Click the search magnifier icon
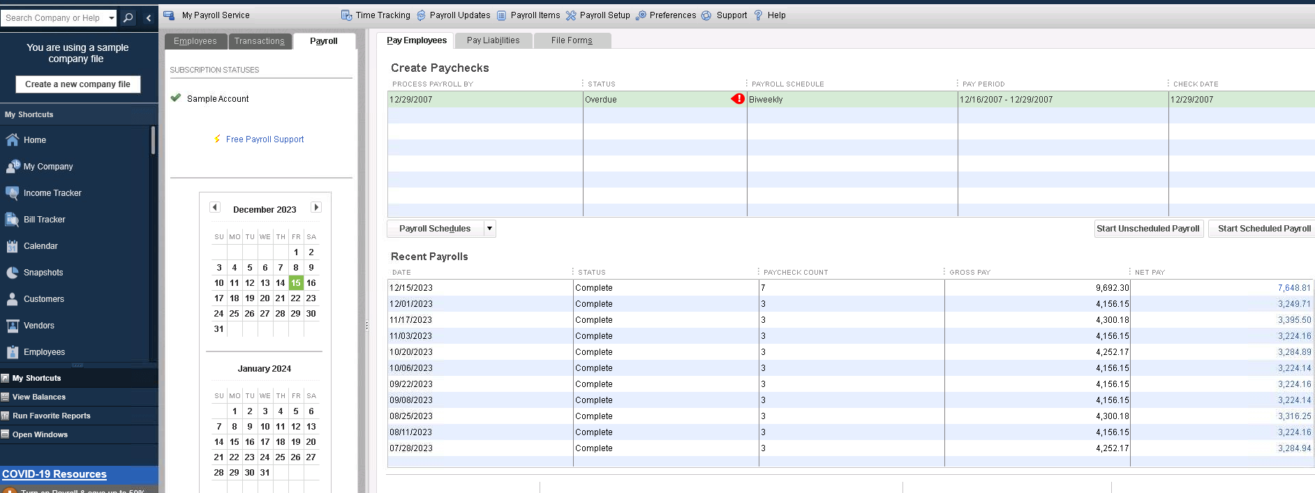Image resolution: width=1315 pixels, height=493 pixels. (128, 18)
